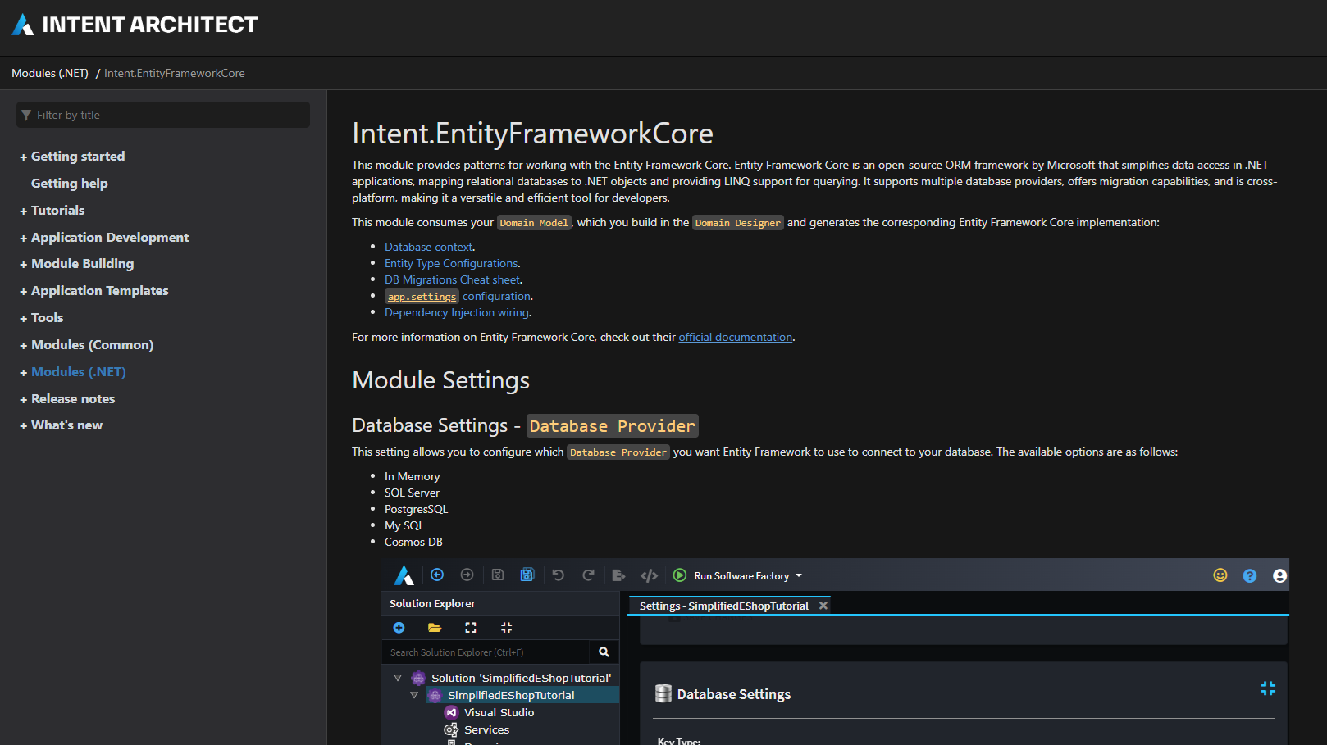1327x745 pixels.
Task: Click the smiley feedback icon
Action: point(1220,575)
